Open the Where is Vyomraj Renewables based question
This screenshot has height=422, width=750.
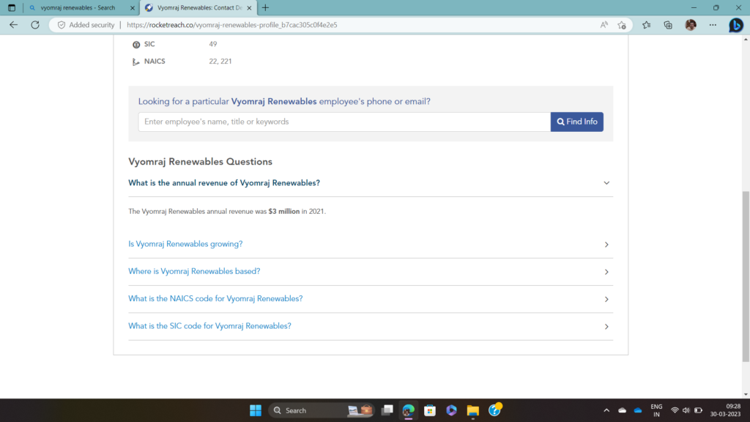[194, 271]
